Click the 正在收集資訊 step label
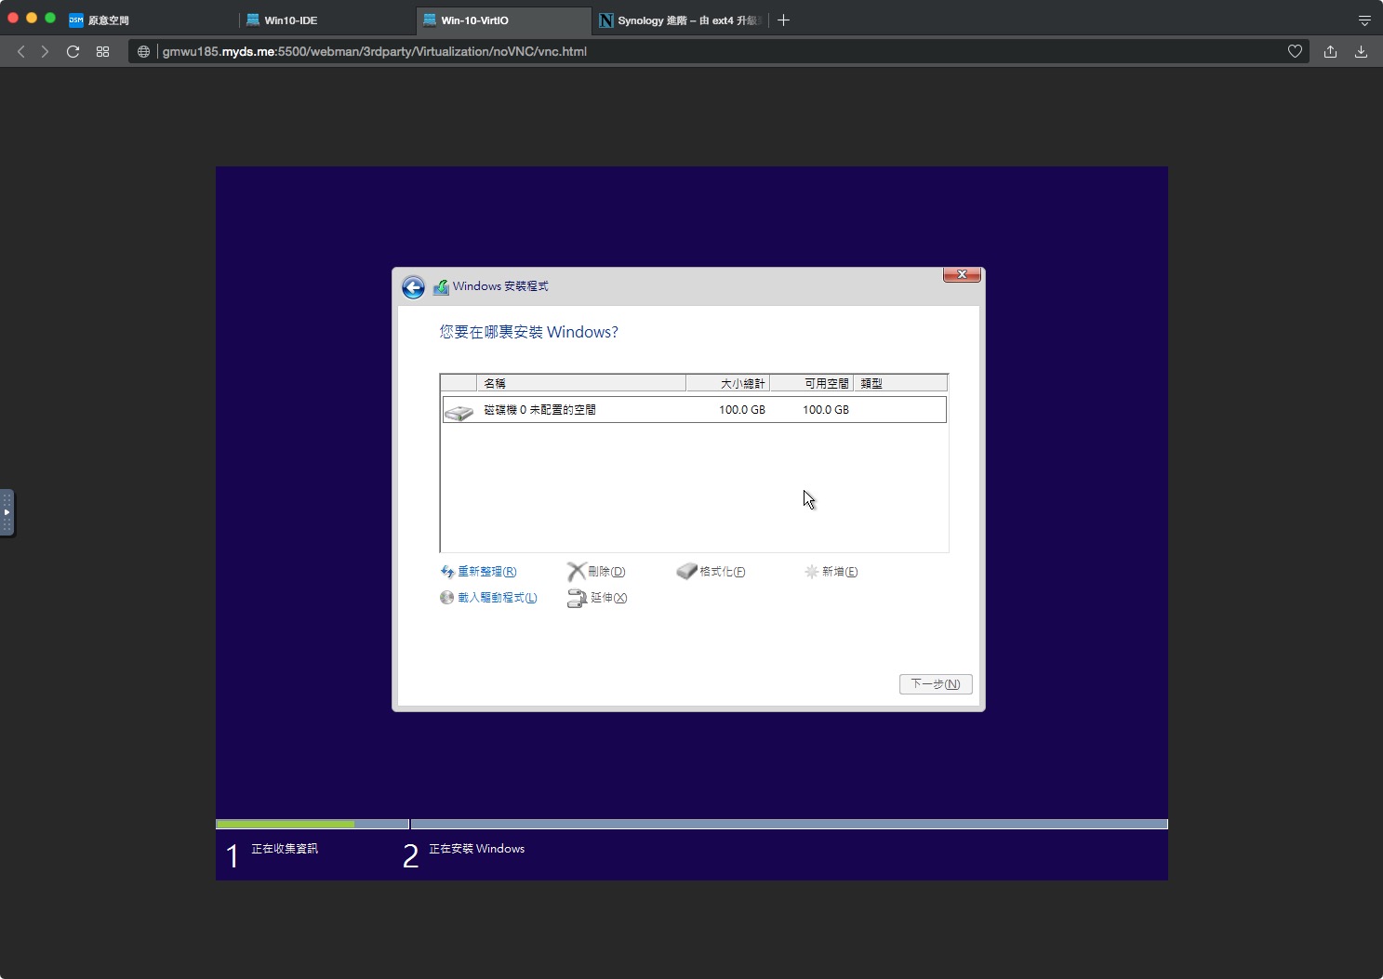 click(x=285, y=849)
